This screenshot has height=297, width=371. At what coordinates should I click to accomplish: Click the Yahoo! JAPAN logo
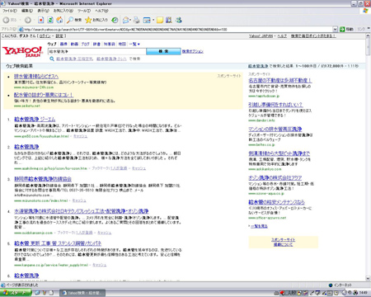23,51
